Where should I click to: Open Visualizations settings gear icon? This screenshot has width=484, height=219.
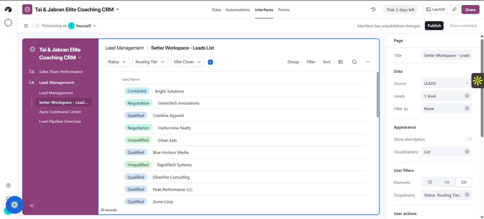467,152
